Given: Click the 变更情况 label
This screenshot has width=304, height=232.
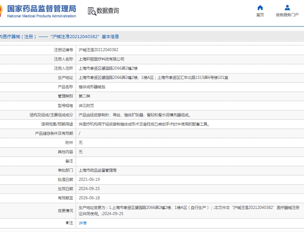Looking at the screenshot, I should [x=65, y=210].
